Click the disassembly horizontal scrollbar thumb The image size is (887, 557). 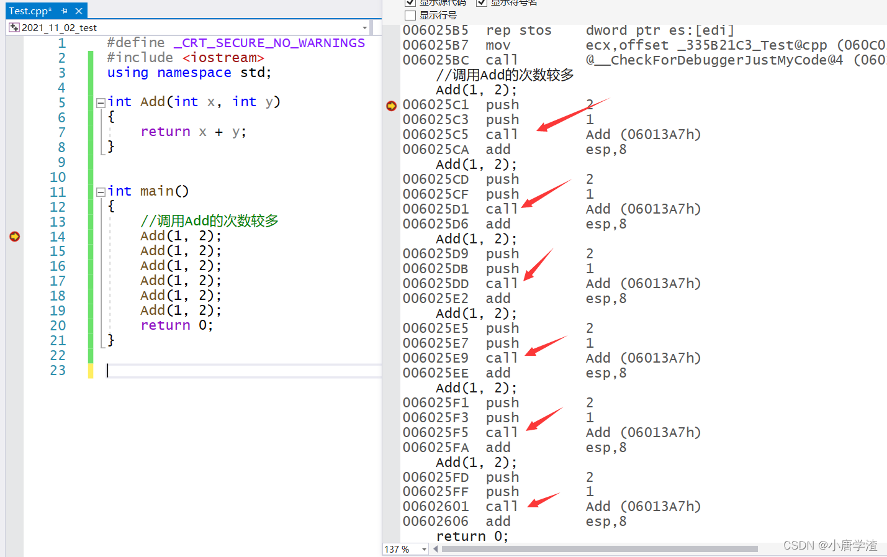(x=598, y=549)
